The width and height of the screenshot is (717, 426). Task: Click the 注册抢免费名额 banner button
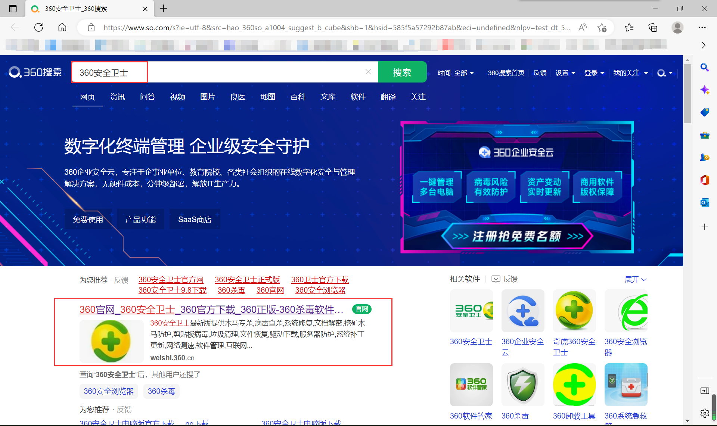tap(517, 236)
